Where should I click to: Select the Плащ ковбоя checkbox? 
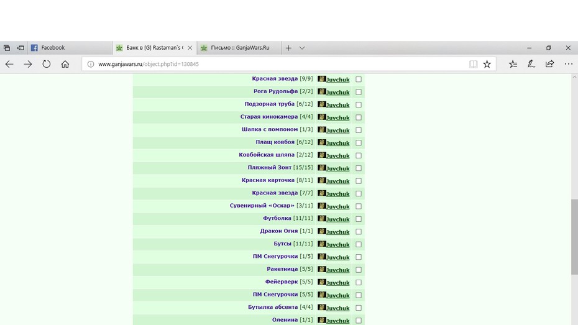(x=359, y=143)
